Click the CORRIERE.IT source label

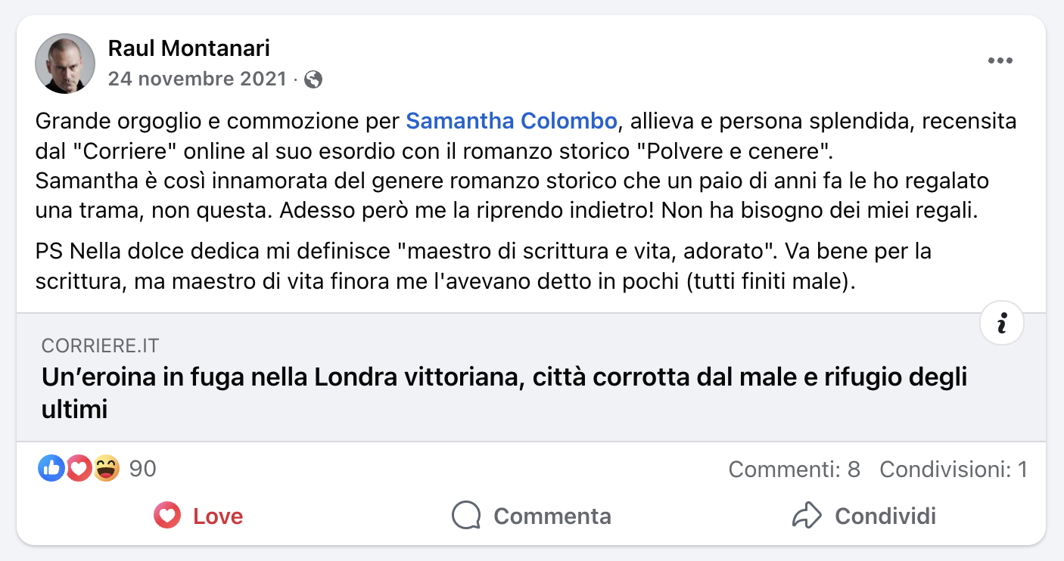click(x=101, y=346)
